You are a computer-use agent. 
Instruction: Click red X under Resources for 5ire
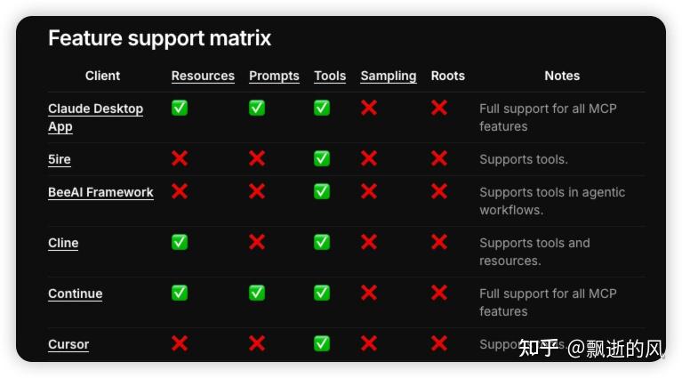[180, 158]
